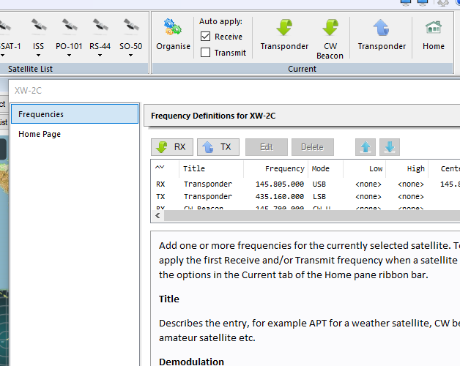Image resolution: width=460 pixels, height=366 pixels.
Task: Select the SO-50 satellite icon
Action: point(131,25)
